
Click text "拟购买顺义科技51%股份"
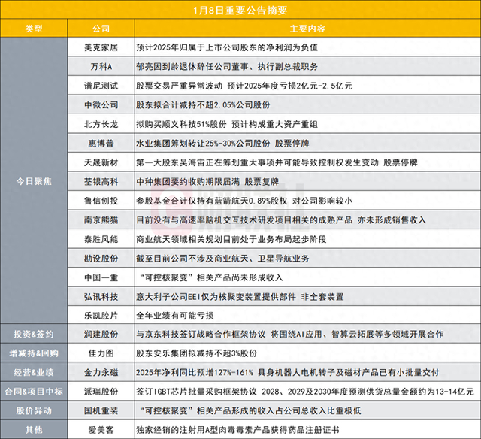coord(181,124)
